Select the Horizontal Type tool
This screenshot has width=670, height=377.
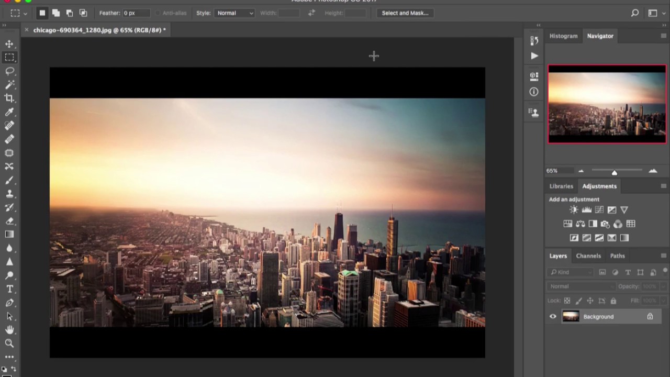click(9, 289)
